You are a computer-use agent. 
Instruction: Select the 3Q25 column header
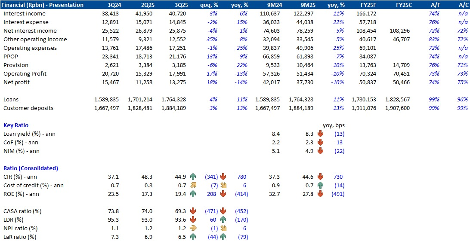coord(175,5)
